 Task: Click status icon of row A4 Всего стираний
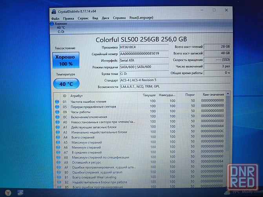[58, 137]
